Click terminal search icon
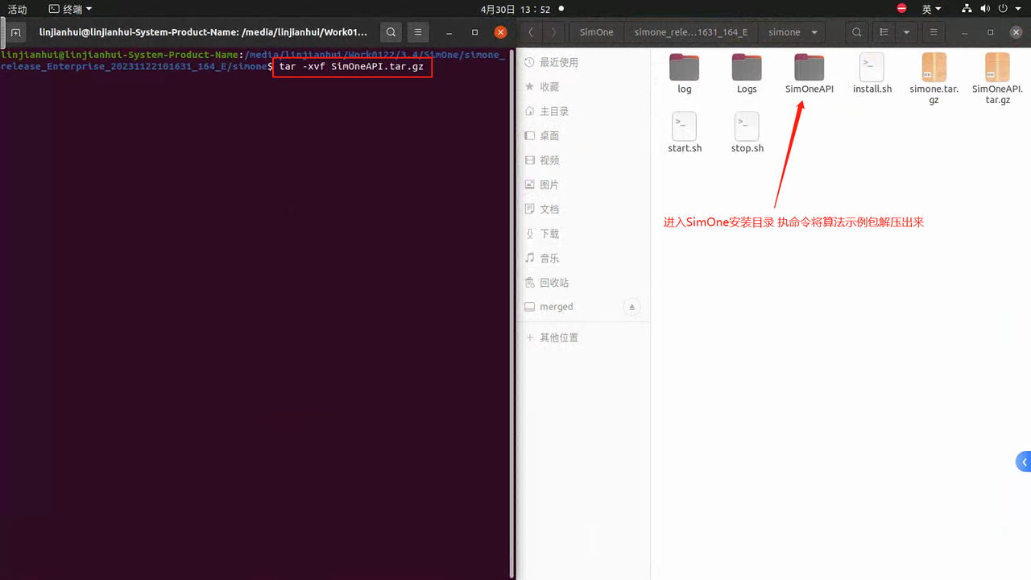The height and width of the screenshot is (580, 1031). (x=391, y=32)
